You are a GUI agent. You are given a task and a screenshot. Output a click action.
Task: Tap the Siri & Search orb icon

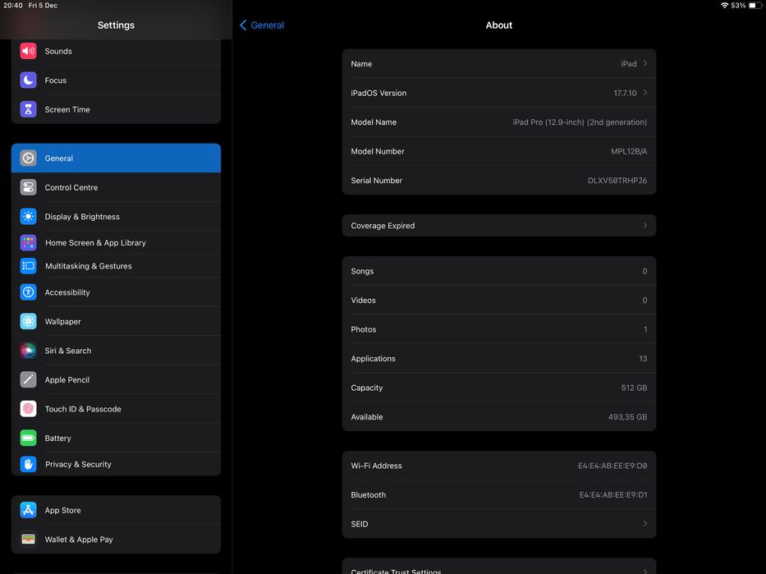(x=29, y=351)
